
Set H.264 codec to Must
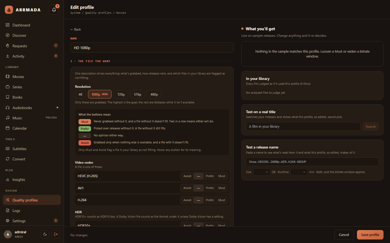[222, 200]
